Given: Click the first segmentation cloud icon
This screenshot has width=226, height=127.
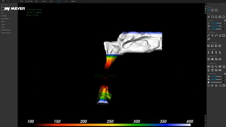Looking at the screenshot, I should coord(209,59).
